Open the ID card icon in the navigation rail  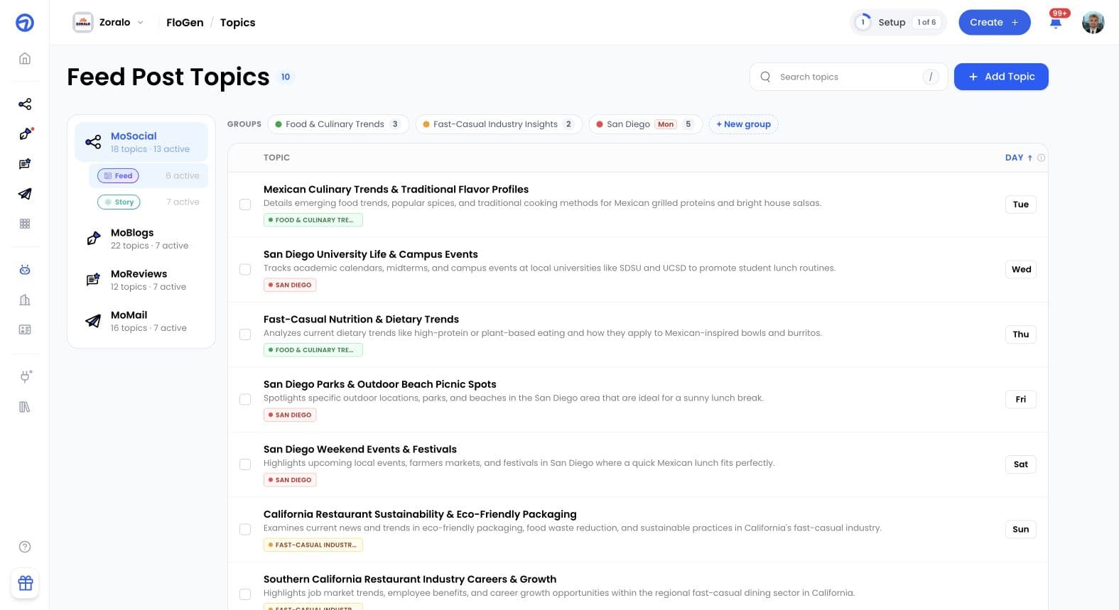(25, 329)
